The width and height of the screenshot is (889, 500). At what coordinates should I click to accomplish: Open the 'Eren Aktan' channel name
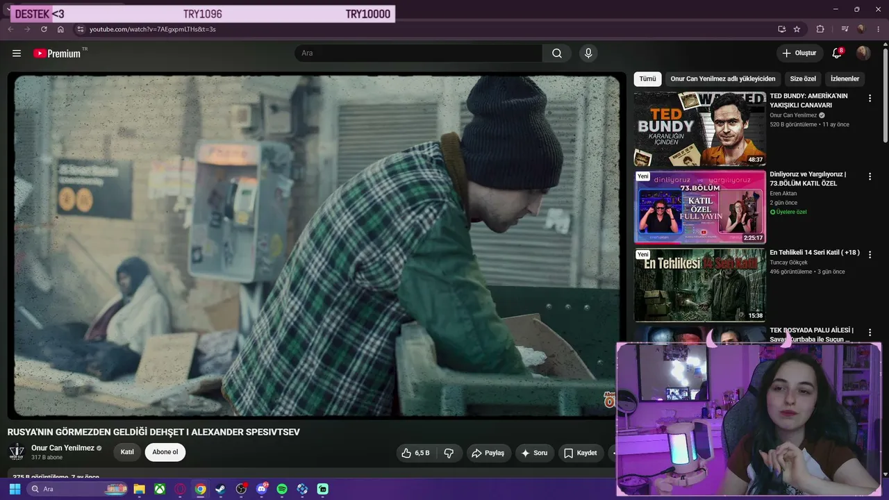tap(783, 194)
